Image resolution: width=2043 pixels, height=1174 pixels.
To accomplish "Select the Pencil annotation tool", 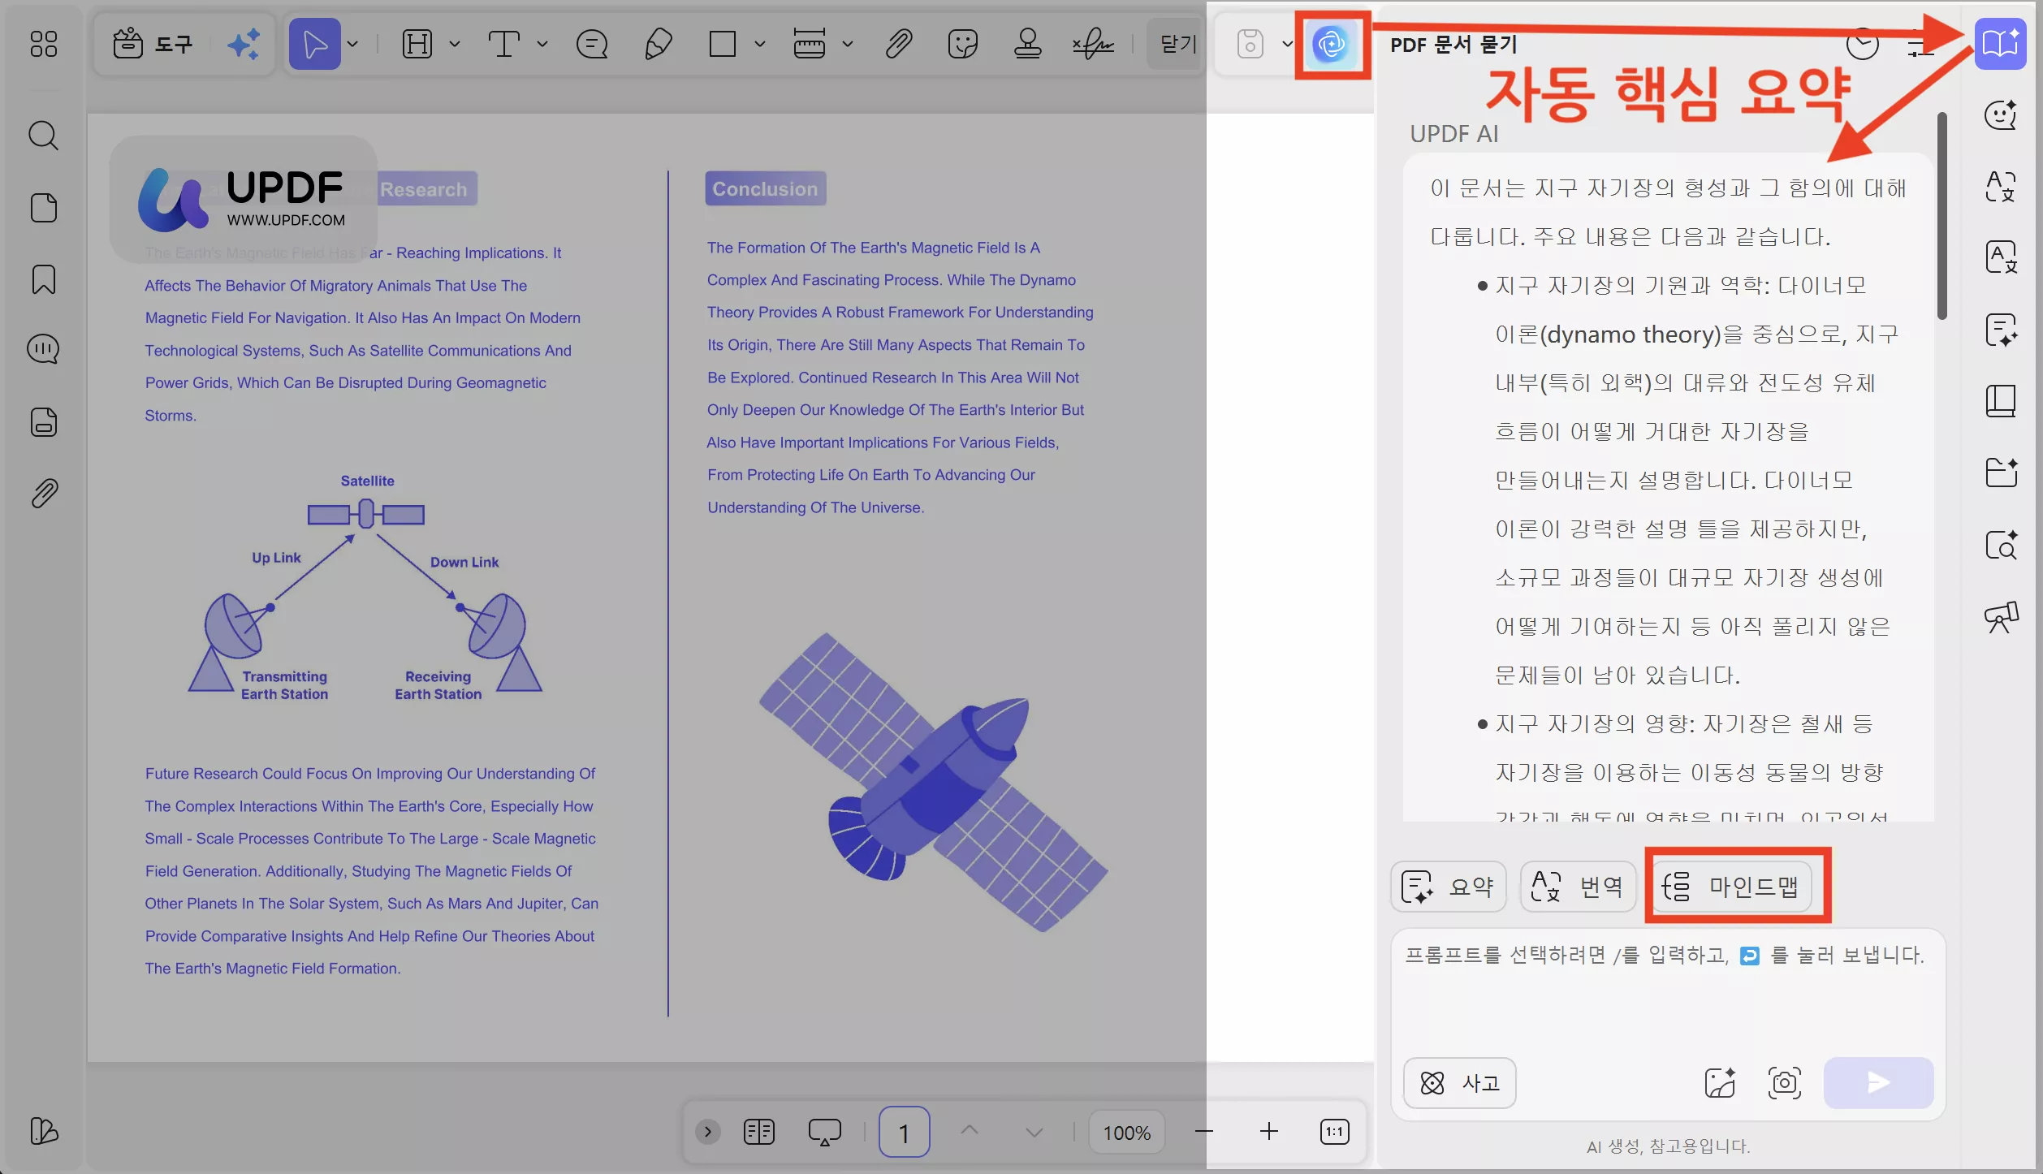I will (x=658, y=44).
